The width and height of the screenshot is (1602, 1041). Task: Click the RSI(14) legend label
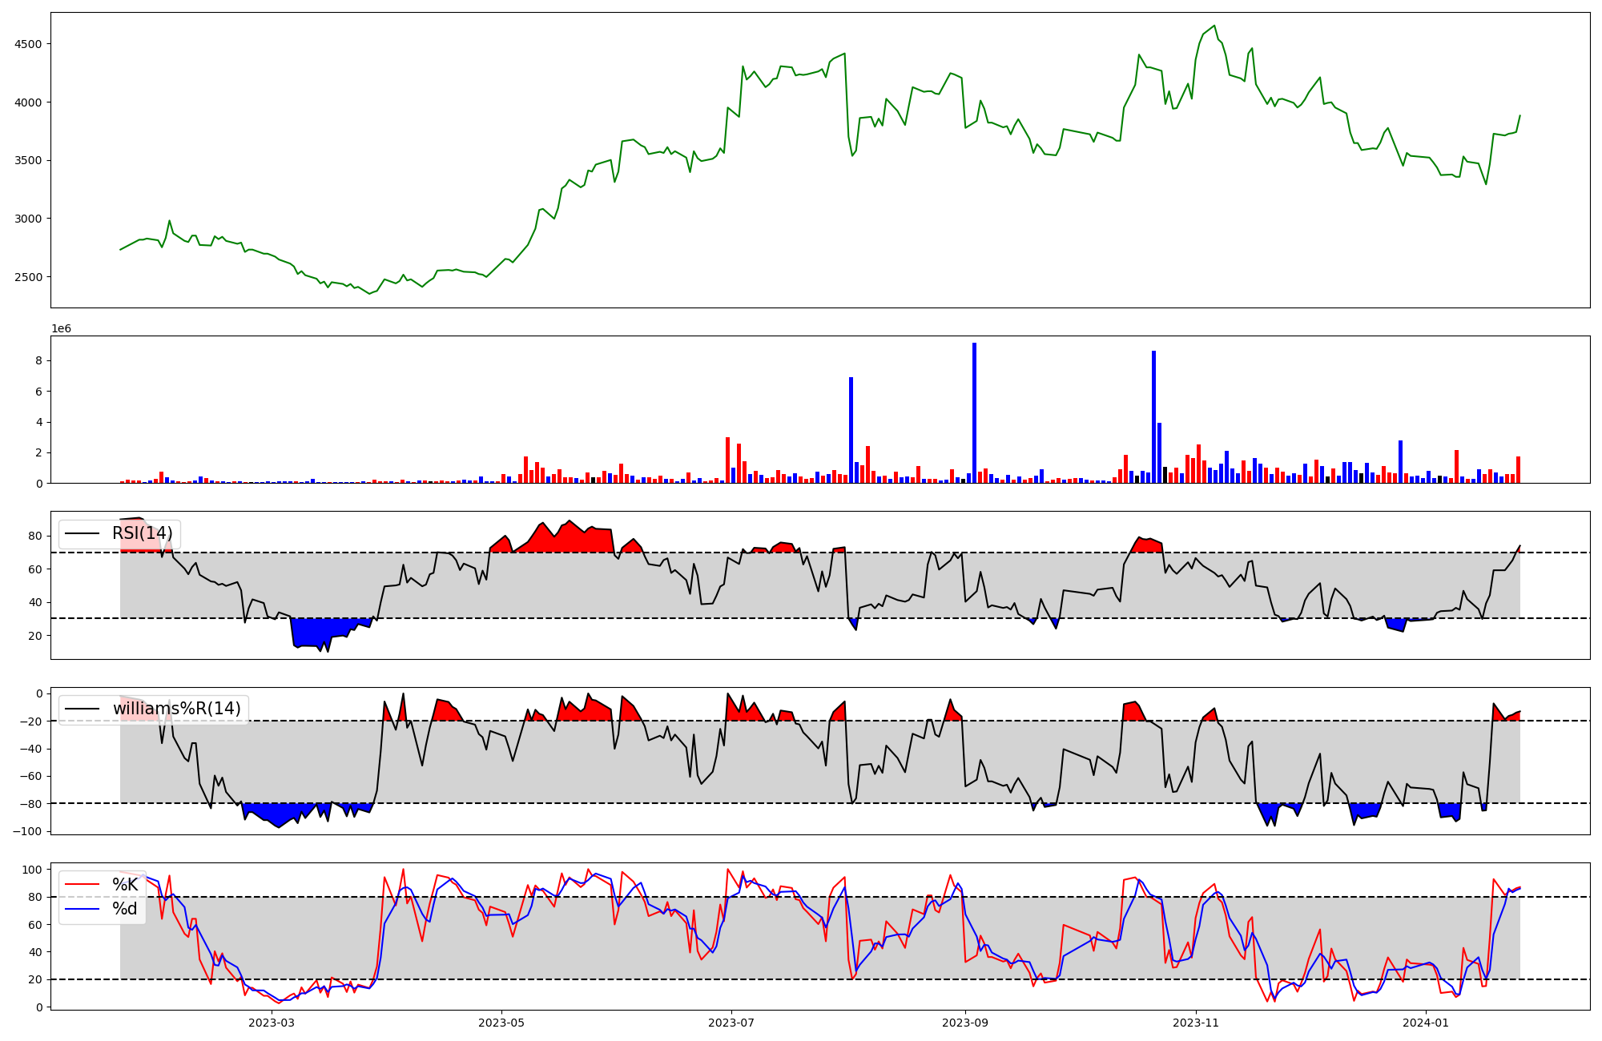click(142, 533)
